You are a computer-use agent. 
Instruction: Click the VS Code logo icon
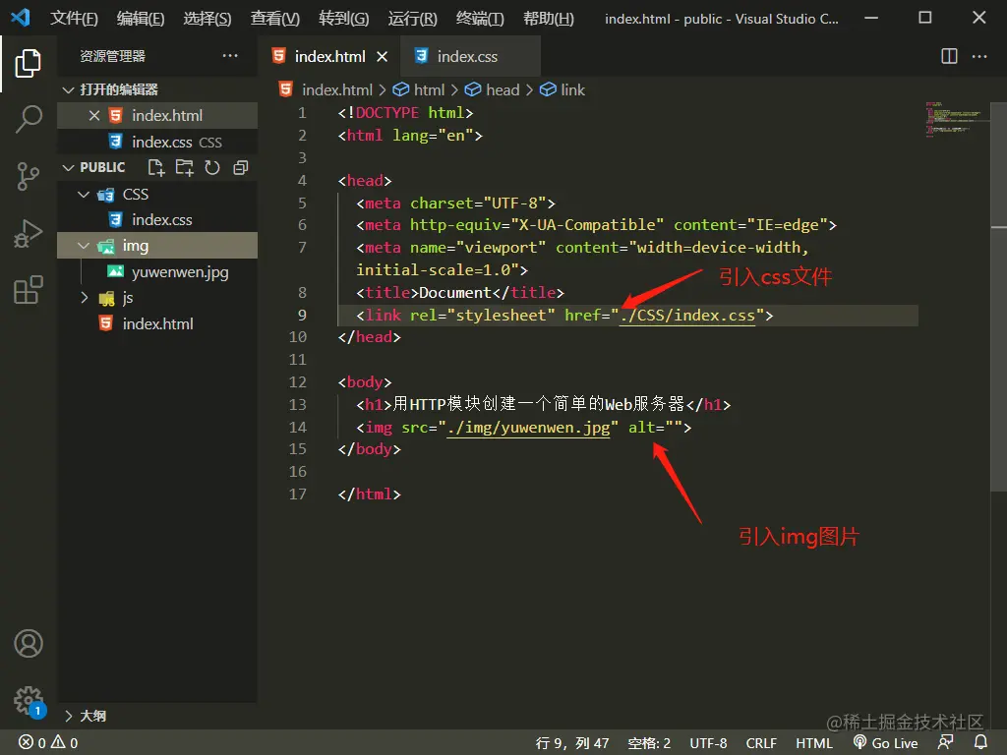pyautogui.click(x=20, y=18)
